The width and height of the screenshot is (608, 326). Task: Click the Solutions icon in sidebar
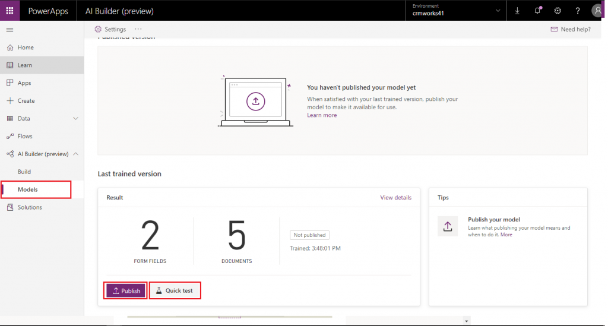10,207
